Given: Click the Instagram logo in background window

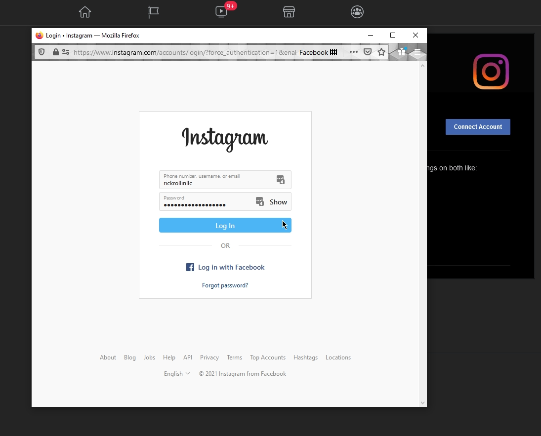Looking at the screenshot, I should coord(491,72).
